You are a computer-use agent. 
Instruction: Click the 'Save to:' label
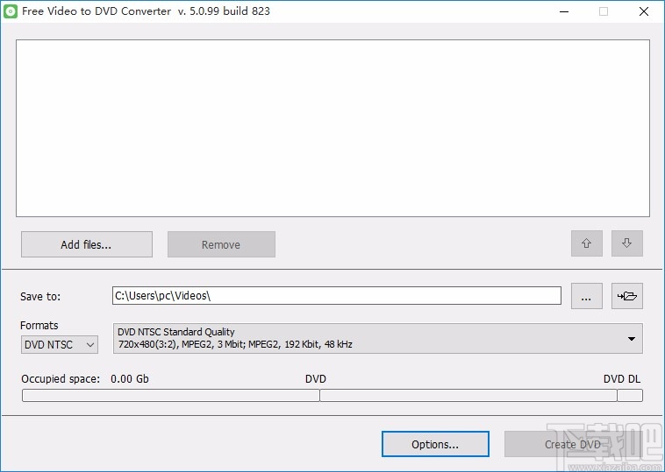coord(40,296)
